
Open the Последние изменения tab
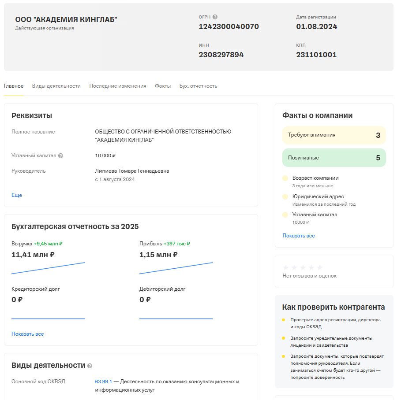(118, 86)
